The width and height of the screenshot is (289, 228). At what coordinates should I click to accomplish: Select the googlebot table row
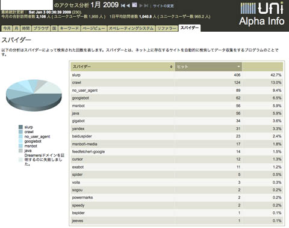click(x=177, y=98)
